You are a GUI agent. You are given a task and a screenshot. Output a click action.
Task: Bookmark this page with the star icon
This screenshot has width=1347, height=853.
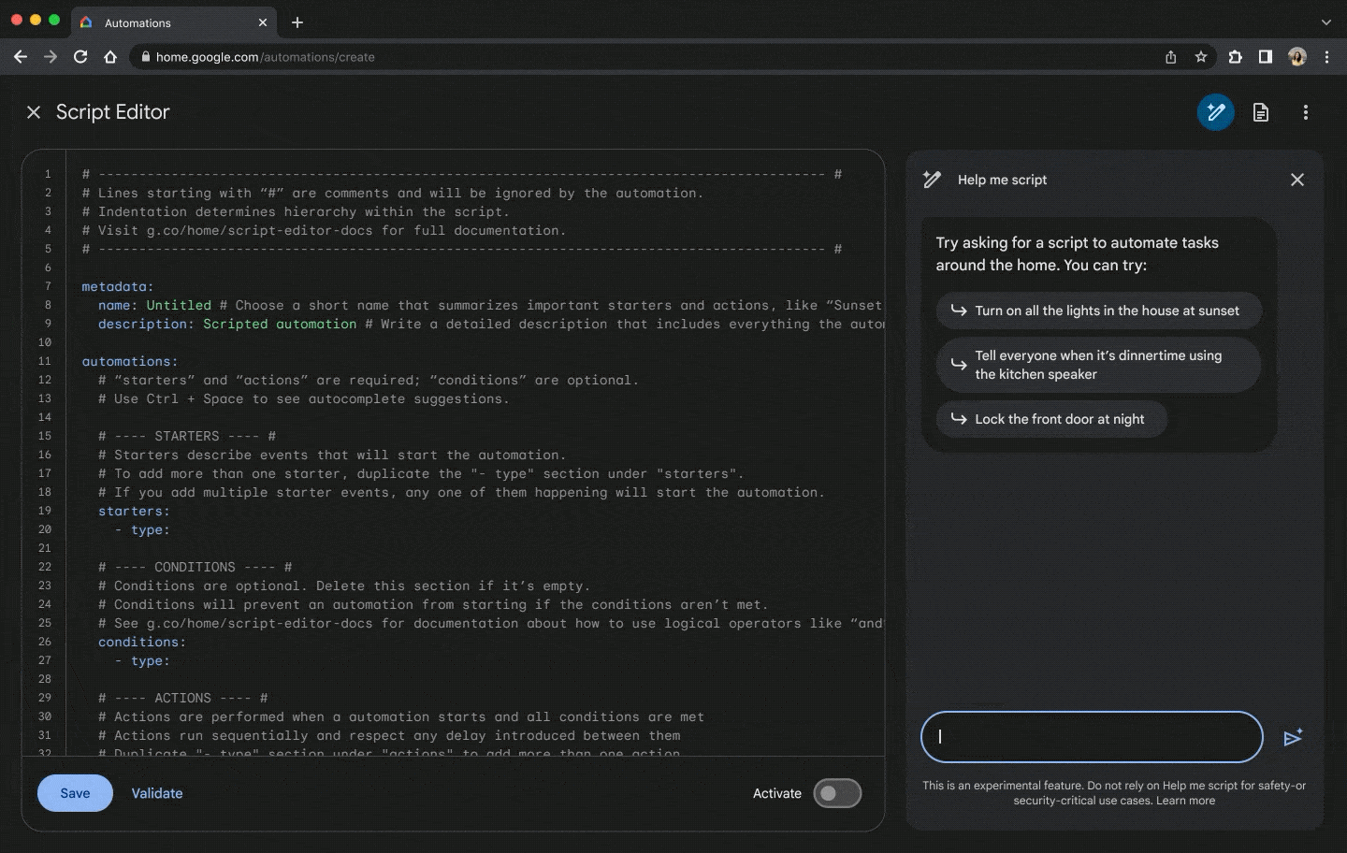pyautogui.click(x=1201, y=57)
